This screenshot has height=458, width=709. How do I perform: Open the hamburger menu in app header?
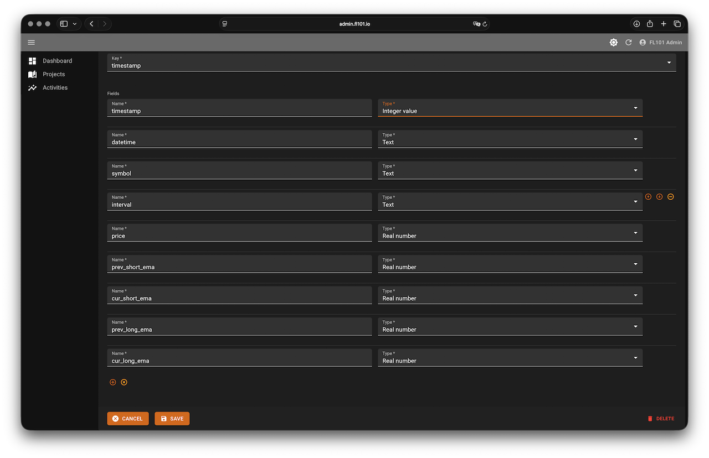(31, 43)
